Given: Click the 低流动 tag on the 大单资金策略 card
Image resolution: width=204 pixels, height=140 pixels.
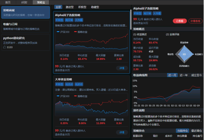Looking at the screenshot, I should pyautogui.click(x=69, y=84).
